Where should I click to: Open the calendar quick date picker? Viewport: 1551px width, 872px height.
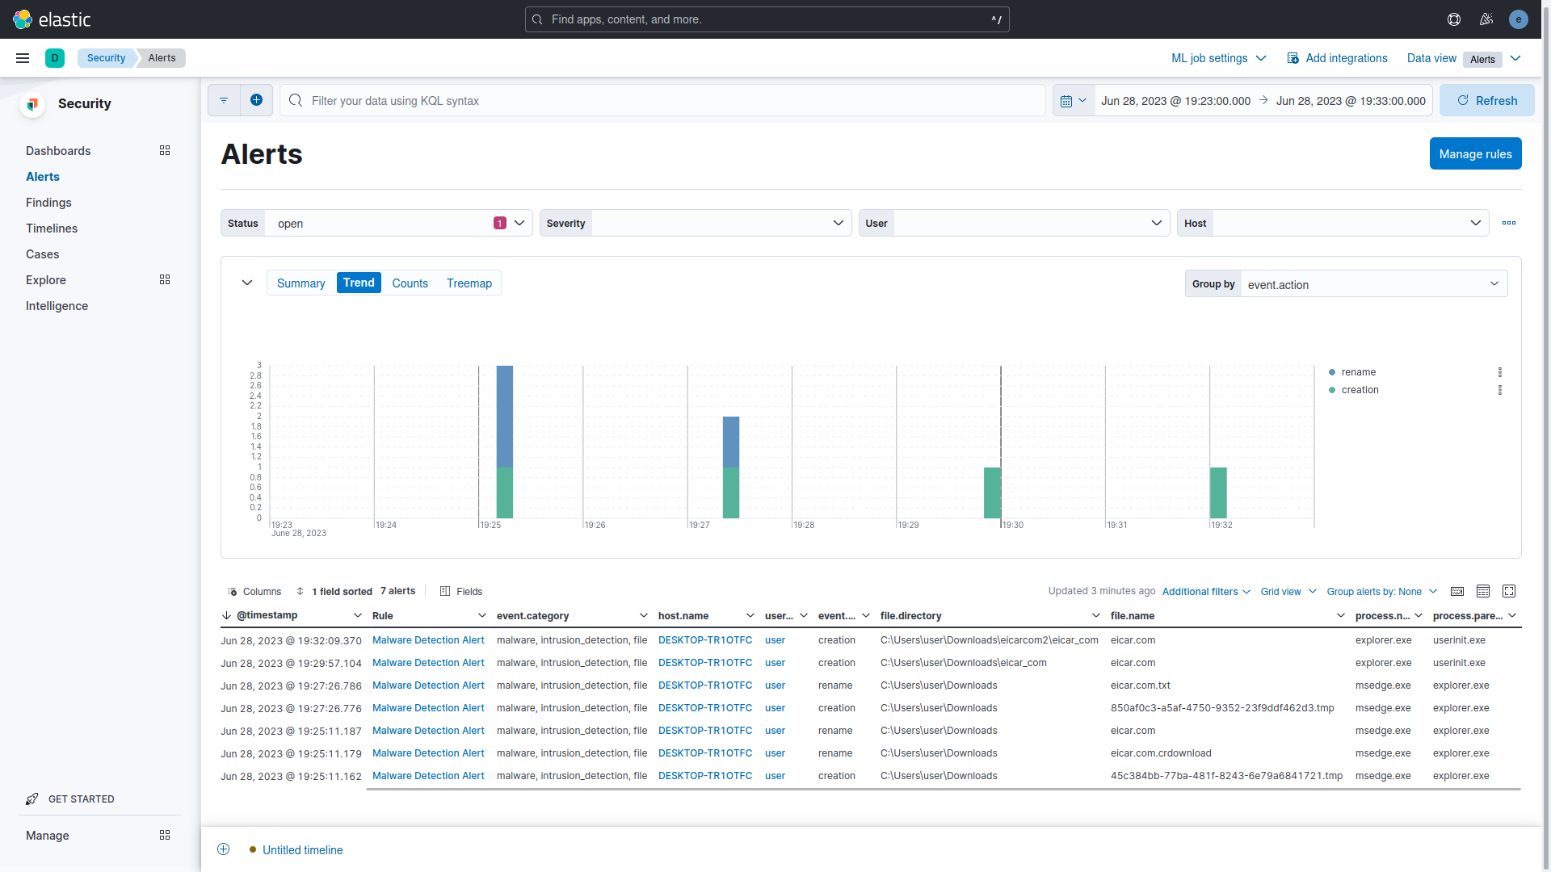coord(1073,101)
